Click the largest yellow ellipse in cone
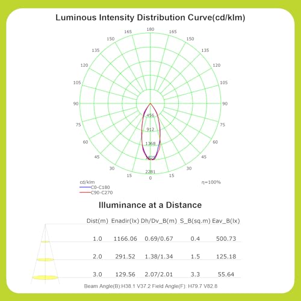 (x=45, y=278)
